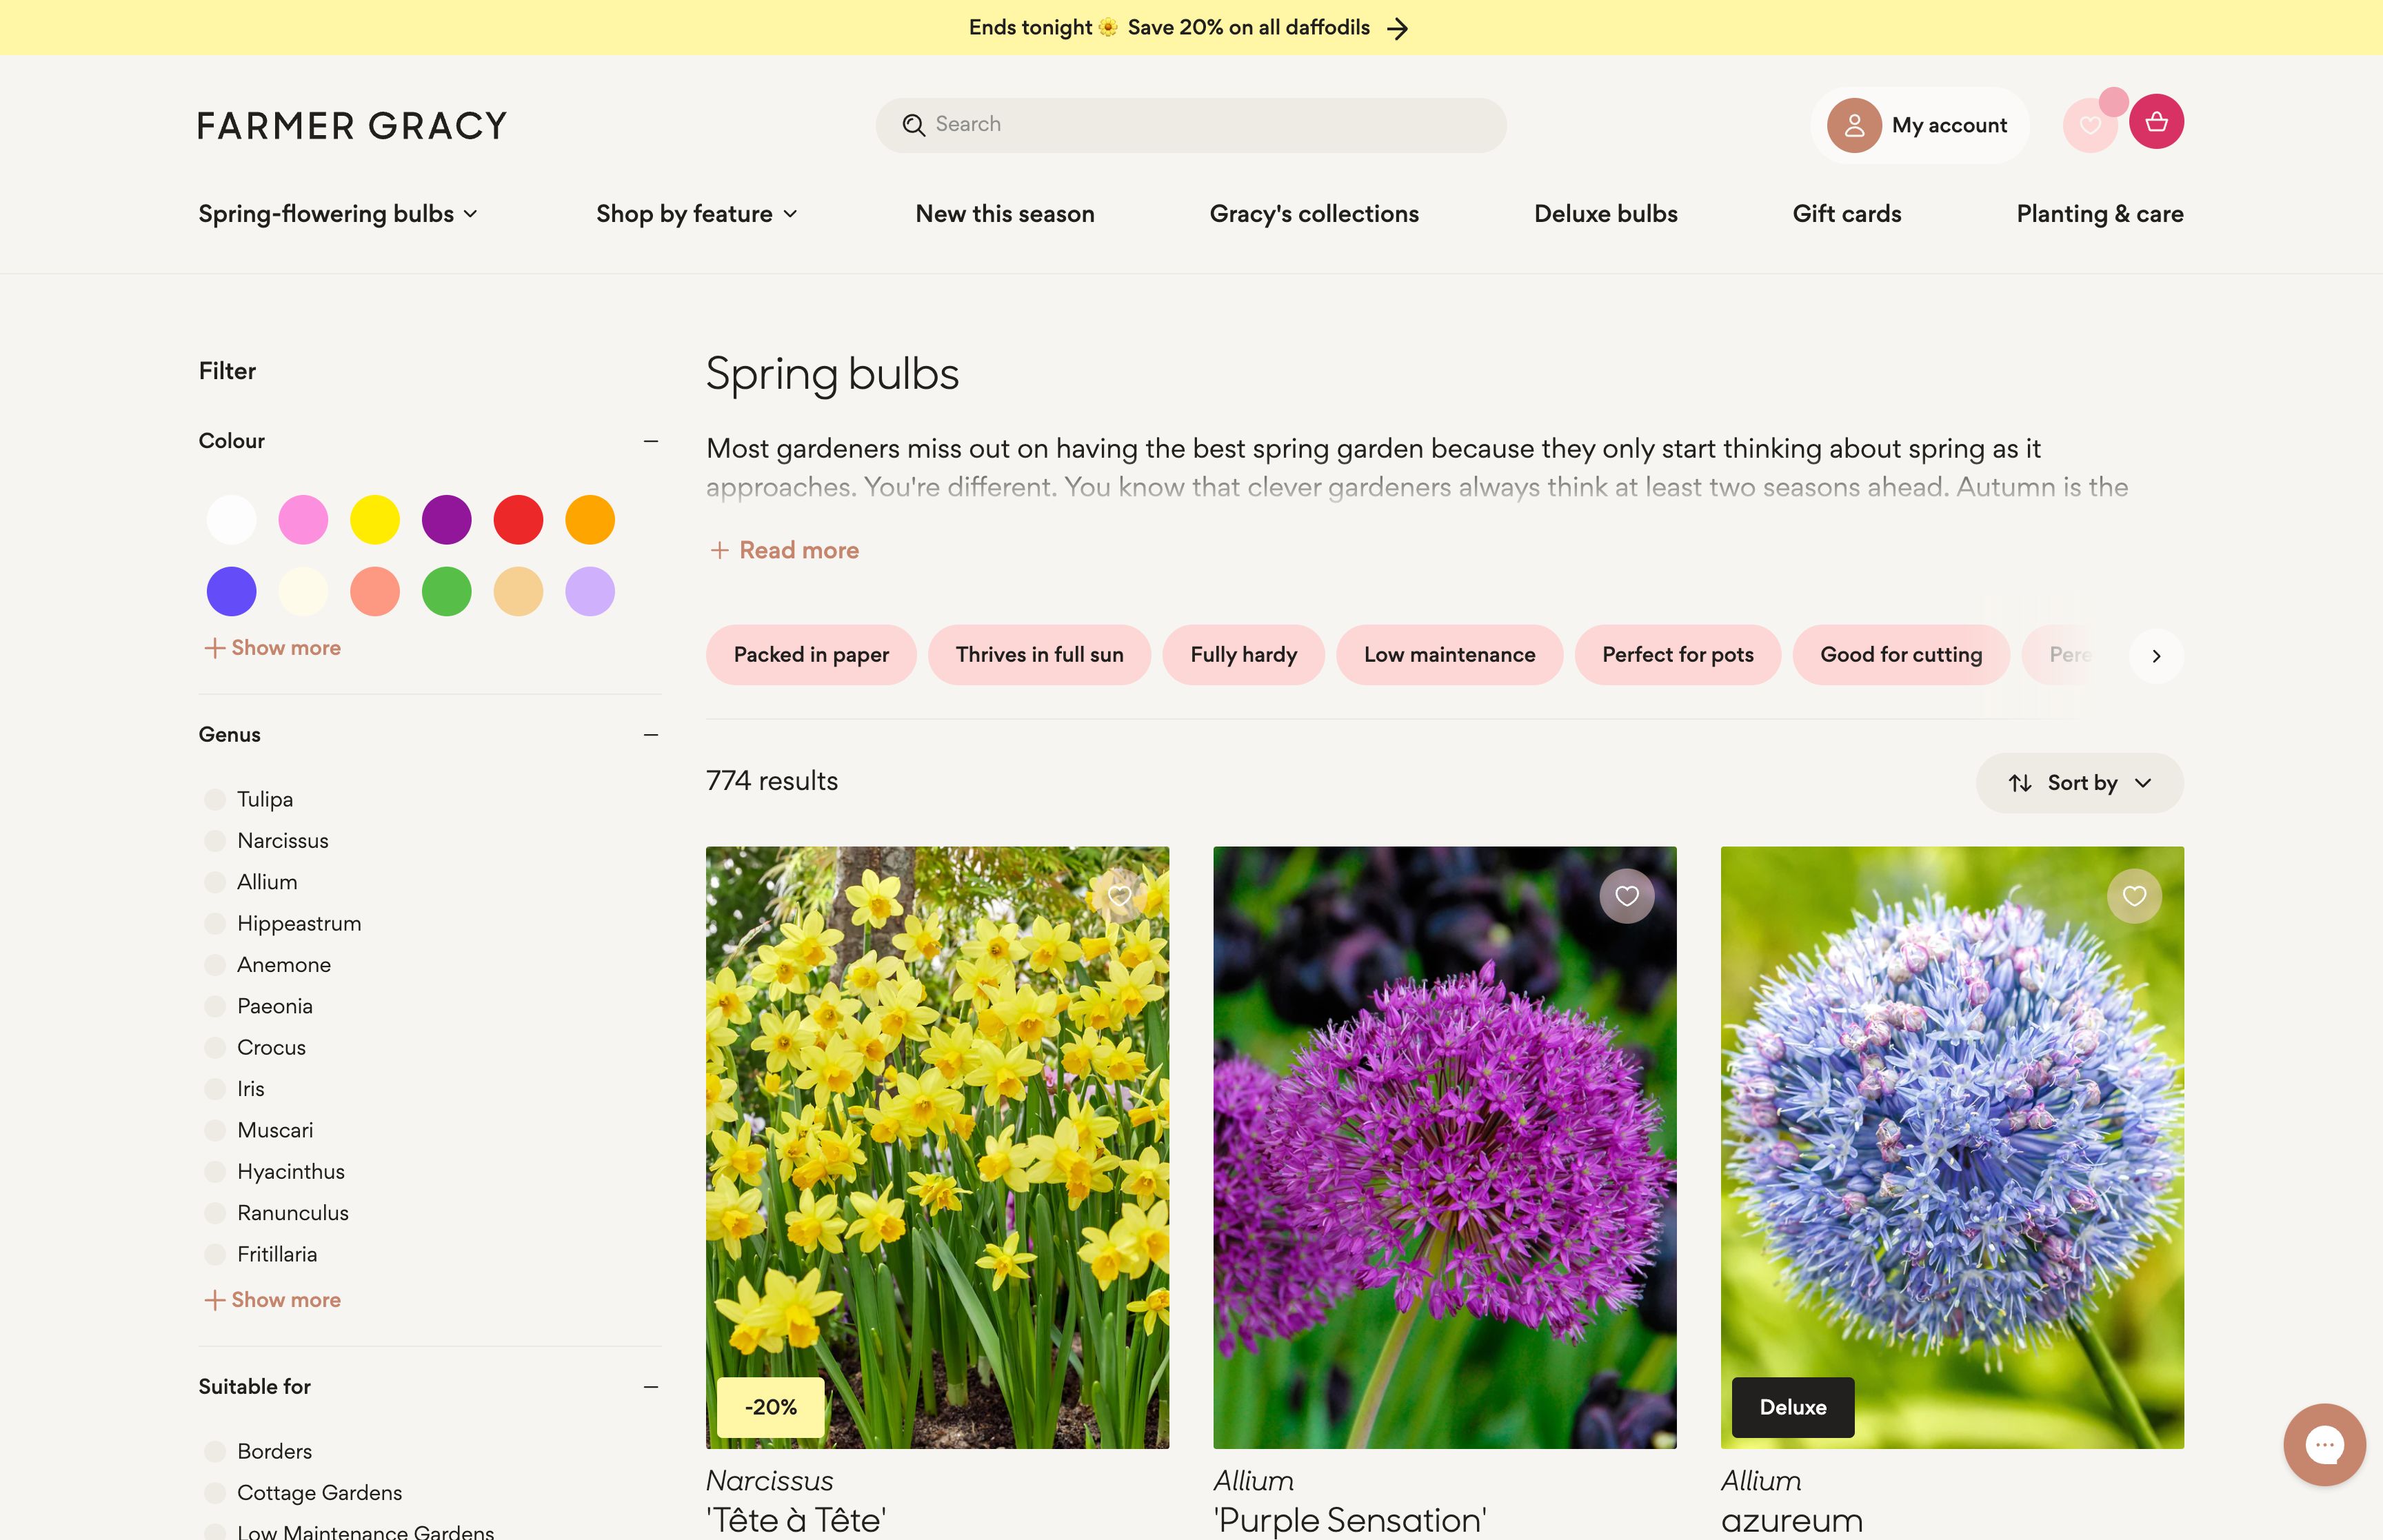Open the wishlist heart icon in header
The height and width of the screenshot is (1540, 2383).
[2090, 126]
